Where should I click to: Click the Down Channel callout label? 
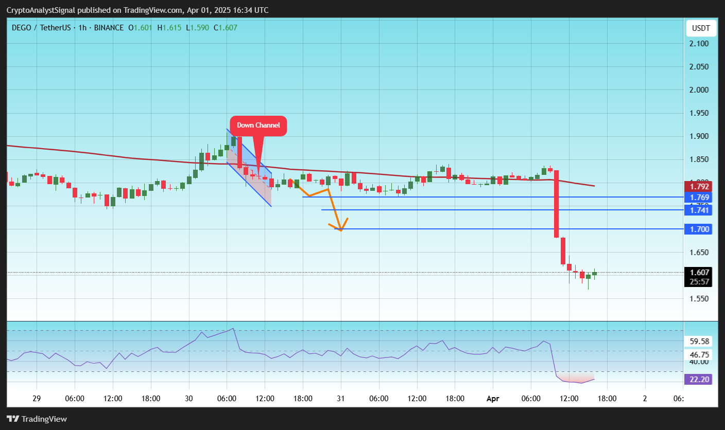click(x=258, y=126)
